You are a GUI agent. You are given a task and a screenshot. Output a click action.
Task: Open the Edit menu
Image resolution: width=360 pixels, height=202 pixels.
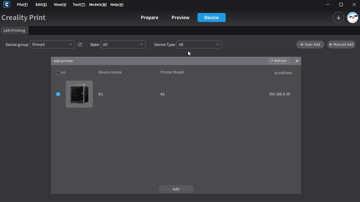[x=41, y=5]
